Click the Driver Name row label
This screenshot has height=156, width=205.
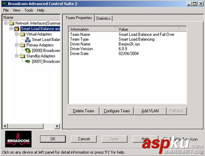point(80,44)
